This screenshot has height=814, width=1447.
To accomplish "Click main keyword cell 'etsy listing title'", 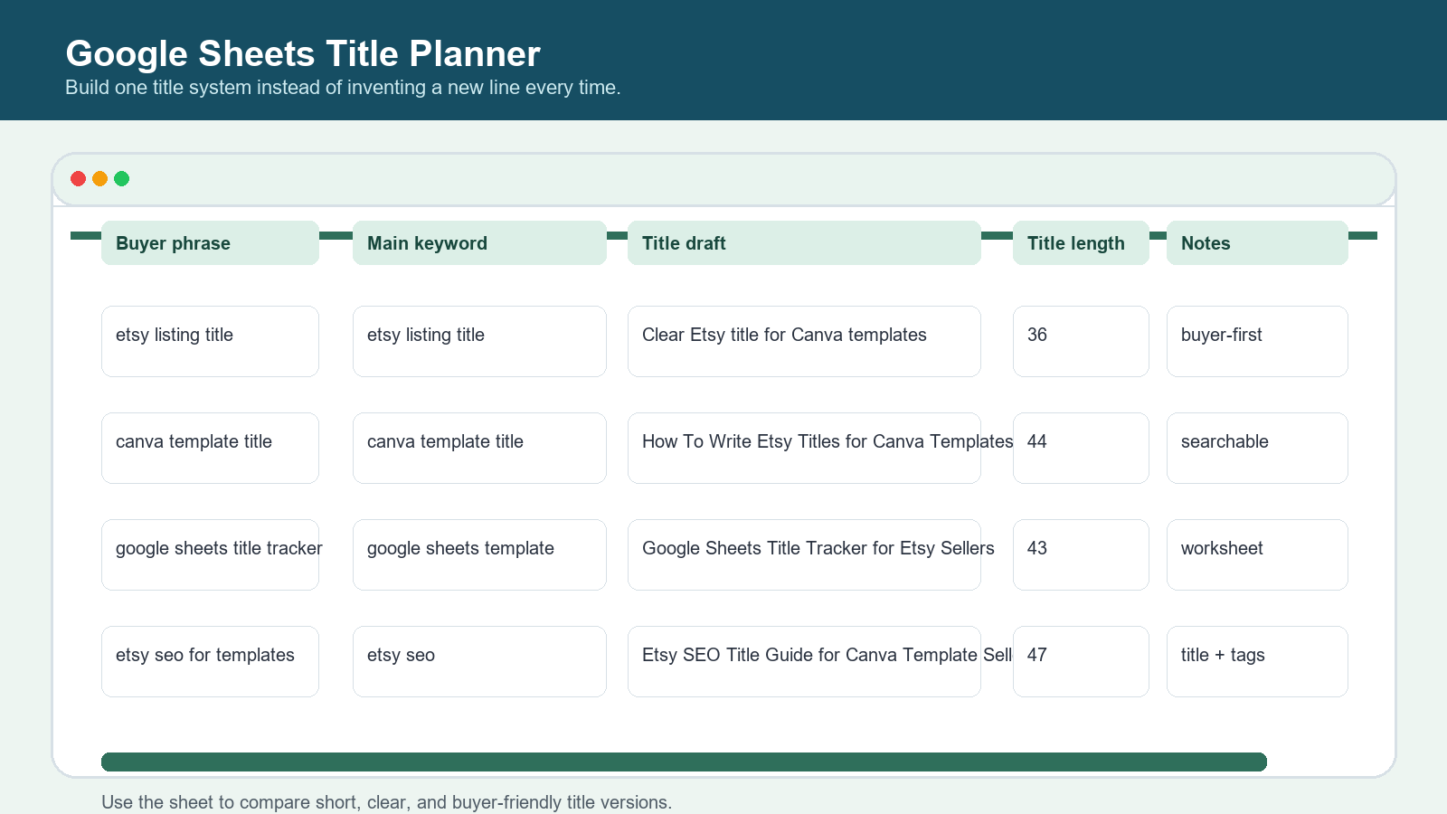I will (x=479, y=341).
